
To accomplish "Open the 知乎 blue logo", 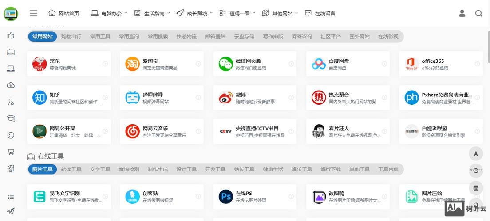I will click(40, 97).
